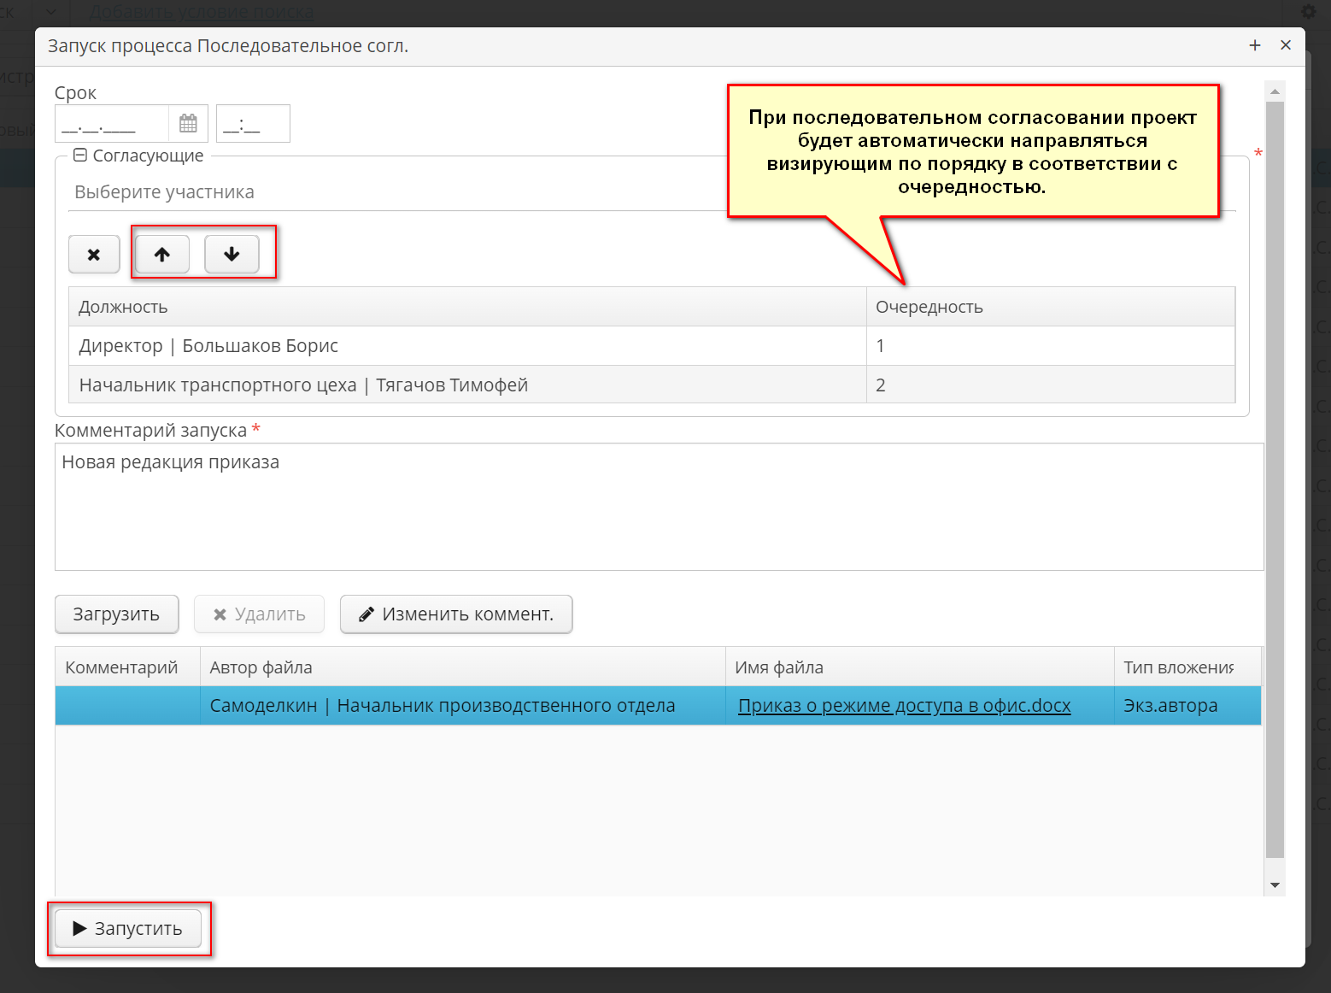Click inside the Комментарий запуска text area
Screen dimensions: 1331x993
point(658,506)
